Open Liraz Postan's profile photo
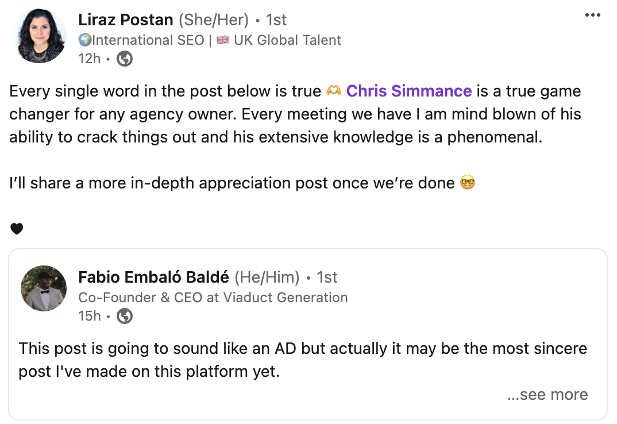Viewport: 617px width, 424px height. [x=43, y=36]
